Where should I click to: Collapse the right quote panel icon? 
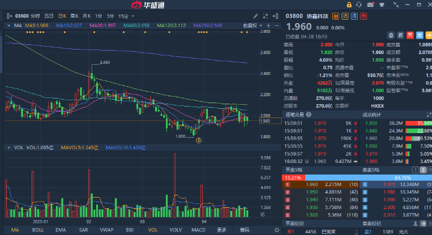tap(275, 16)
